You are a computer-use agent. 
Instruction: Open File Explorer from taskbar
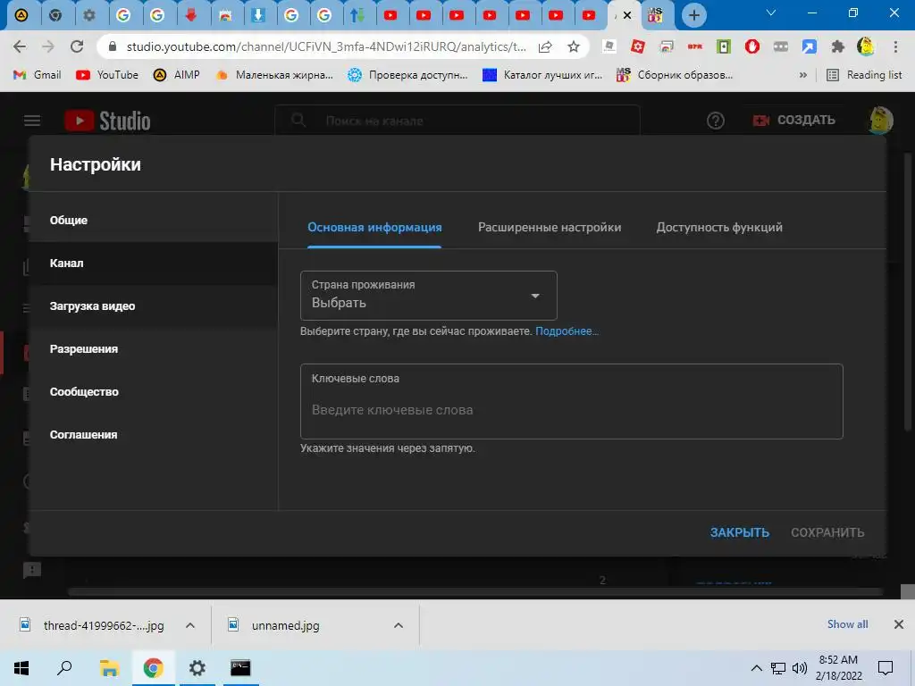[109, 668]
